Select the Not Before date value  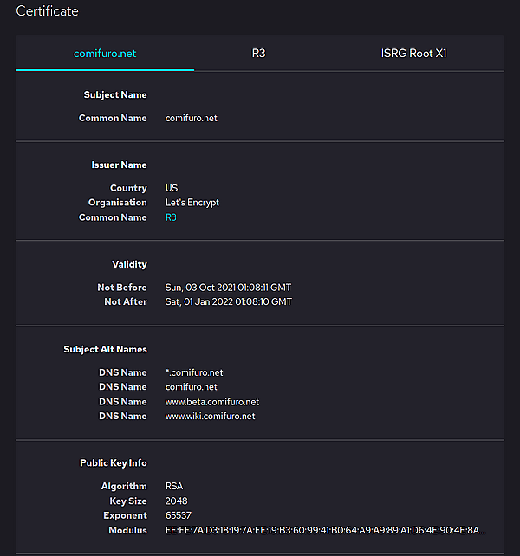coord(228,288)
